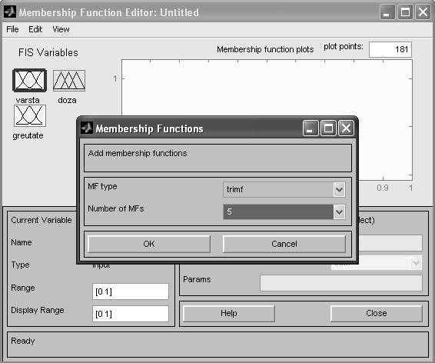The width and height of the screenshot is (435, 363).
Task: Click MATLAB icon in Membership Functions dialog title
Action: 87,128
